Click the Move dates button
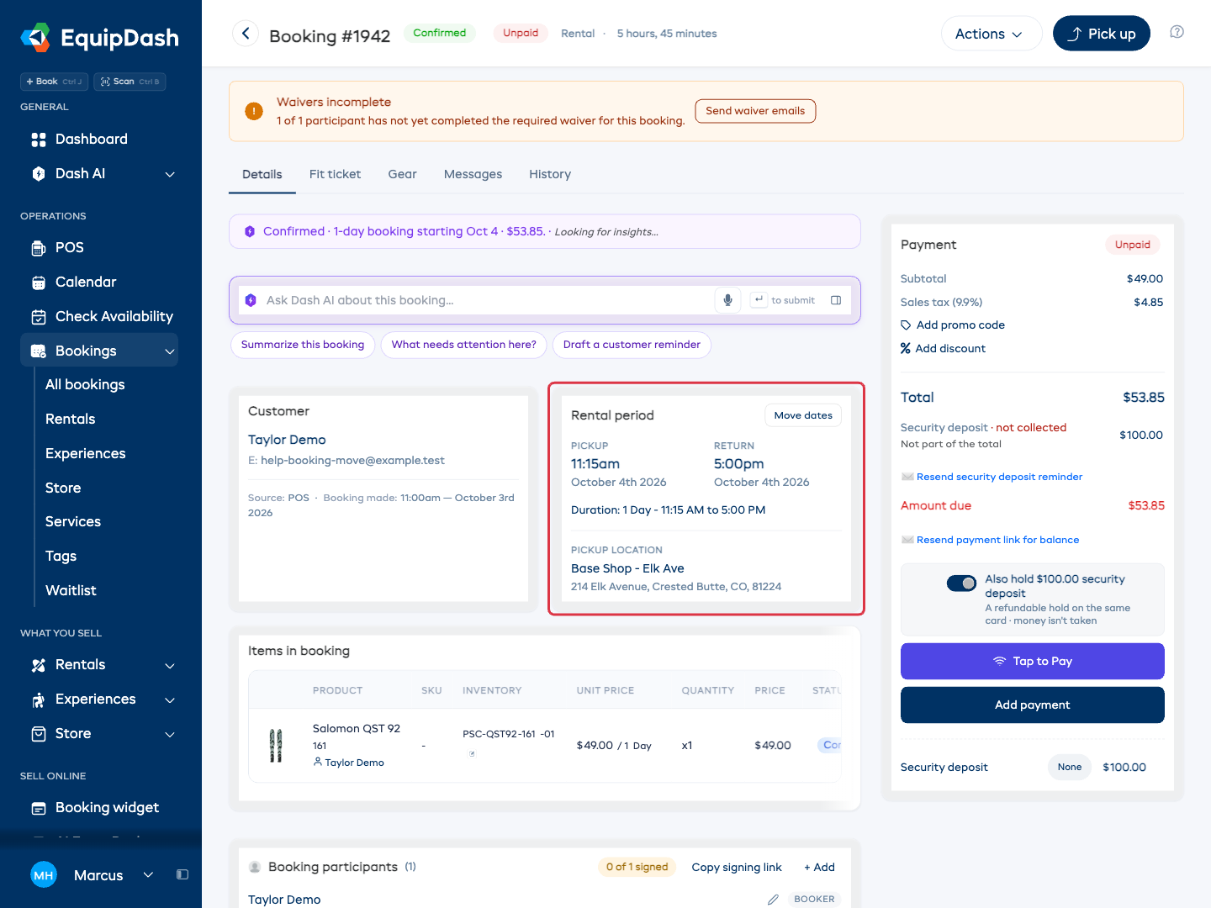This screenshot has width=1211, height=908. coord(803,415)
